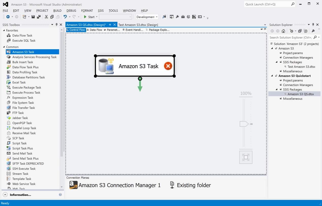Open the document tabs overflow dropdown arrow
The width and height of the screenshot is (322, 206).
[265, 25]
